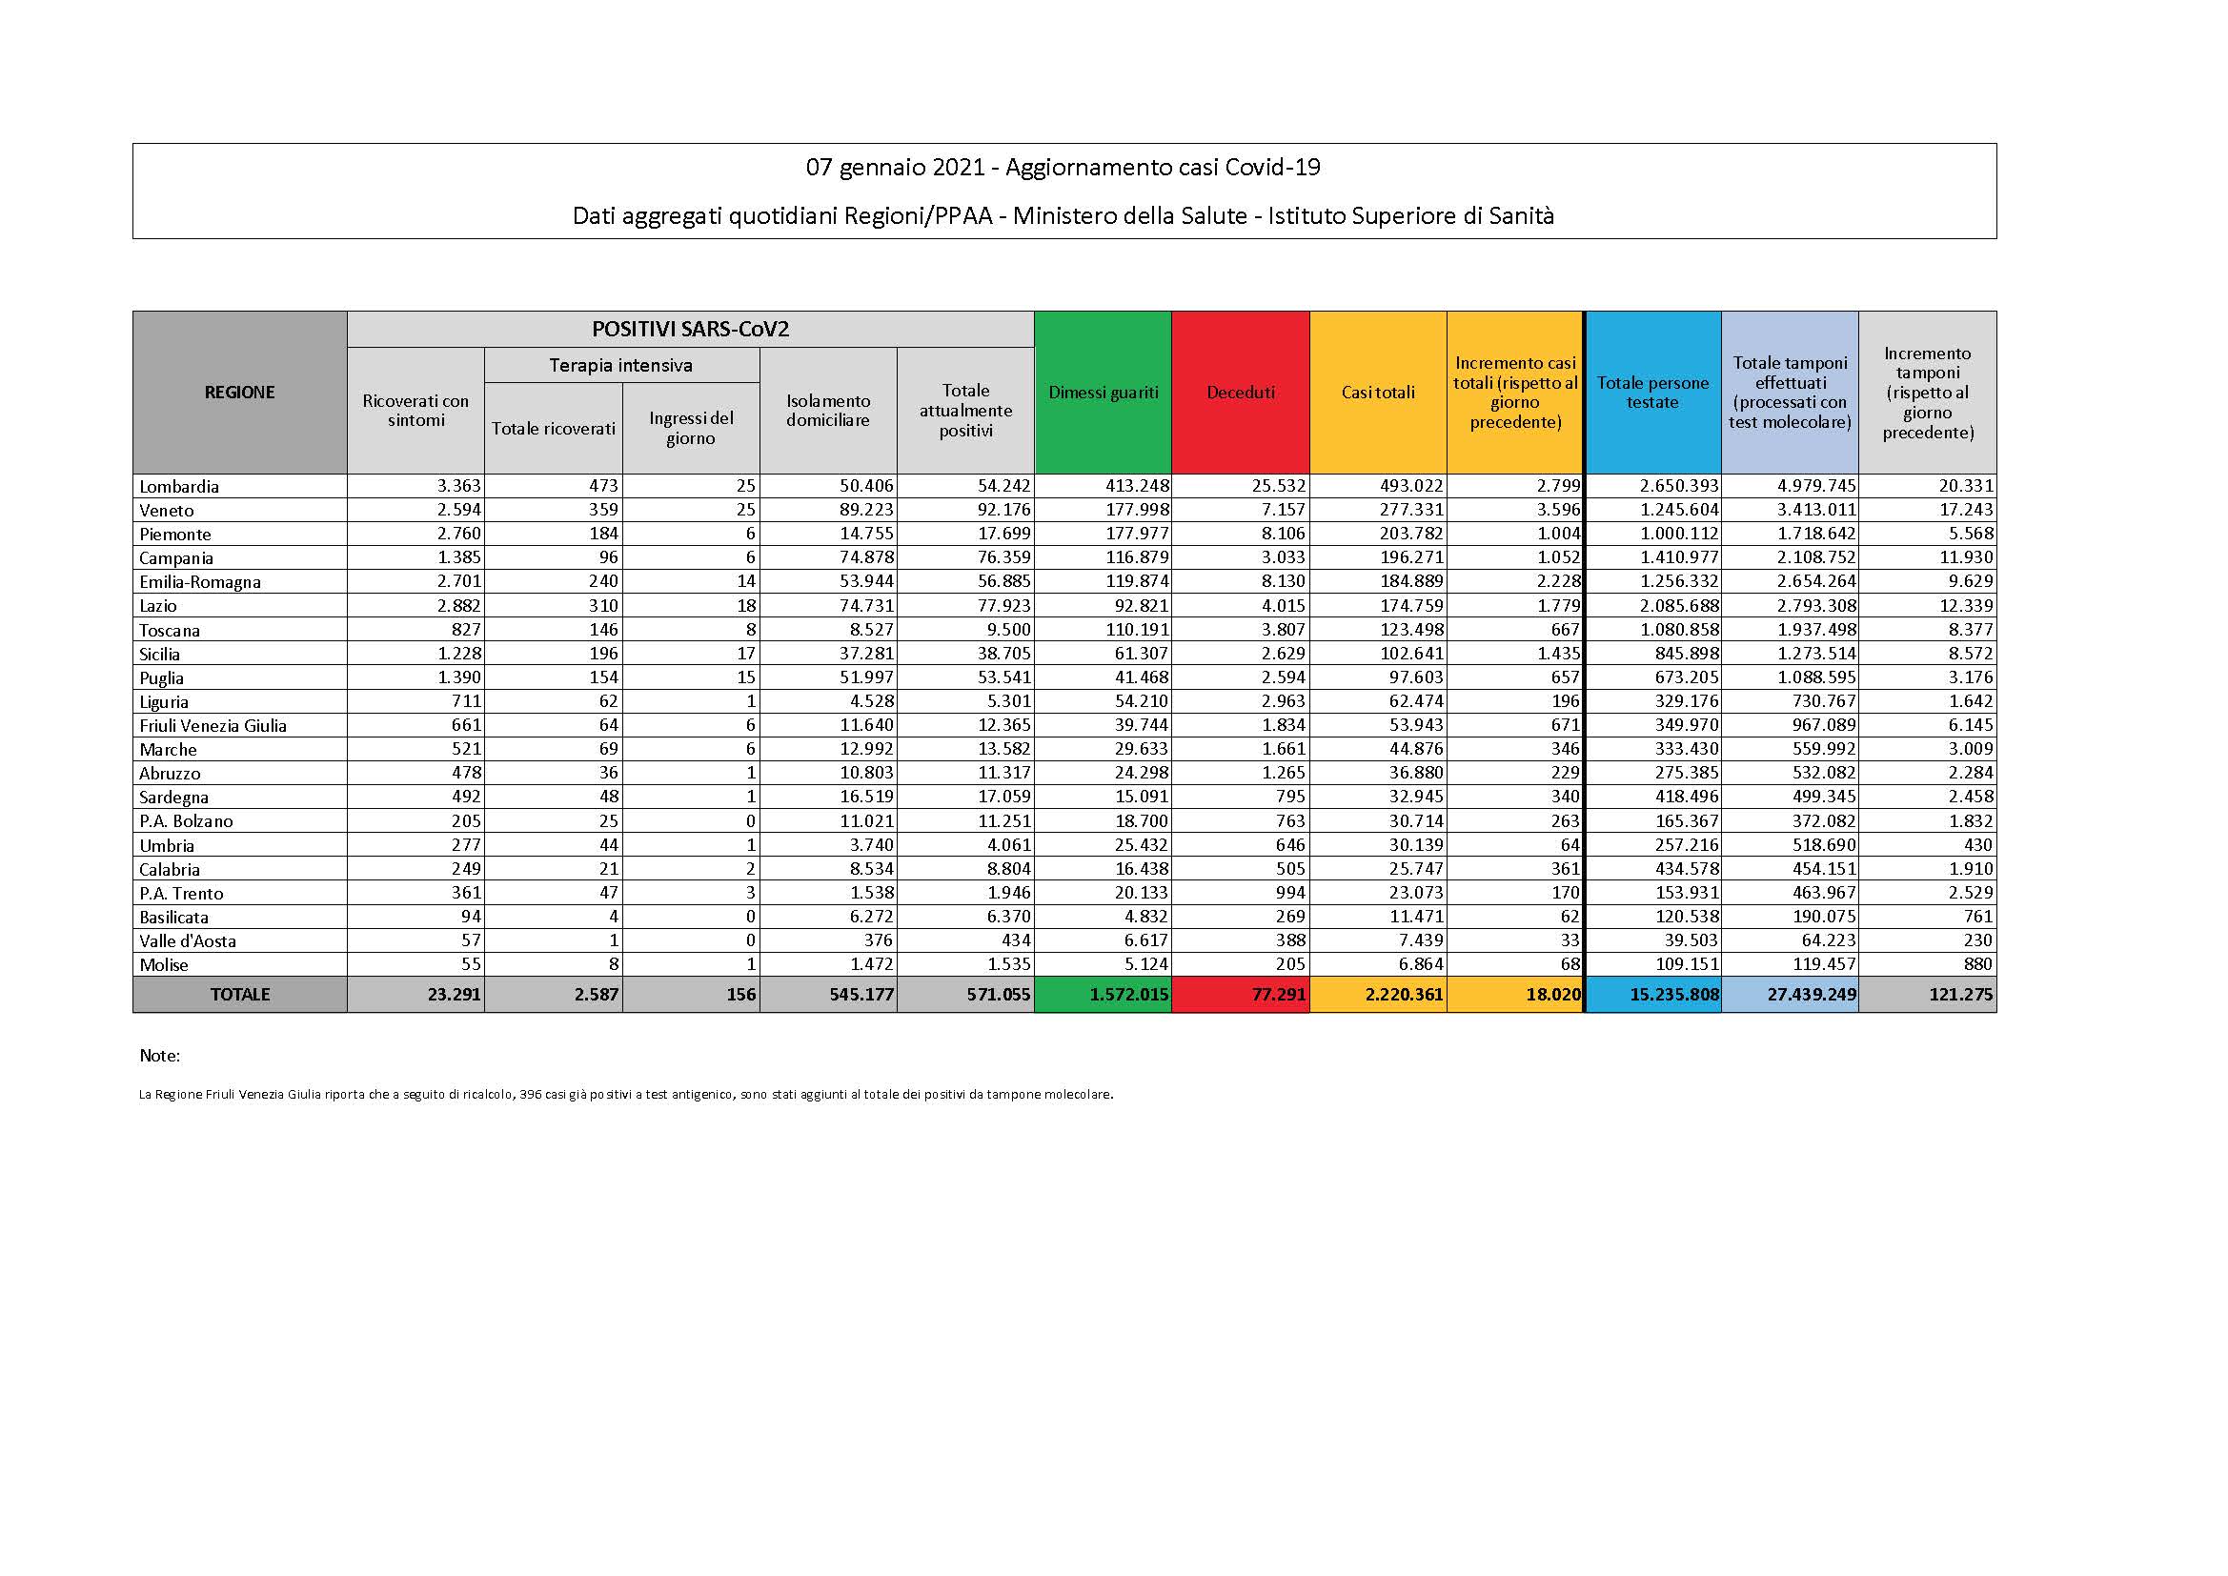
Task: Select total cases value 2.220.361
Action: (x=1402, y=995)
